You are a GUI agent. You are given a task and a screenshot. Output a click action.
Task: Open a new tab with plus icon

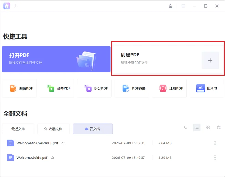pyautogui.click(x=15, y=6)
